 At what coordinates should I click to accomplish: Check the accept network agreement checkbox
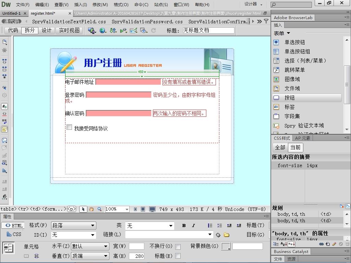point(69,127)
